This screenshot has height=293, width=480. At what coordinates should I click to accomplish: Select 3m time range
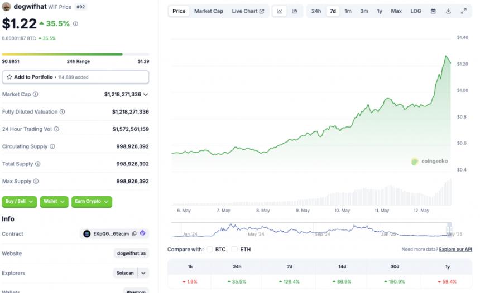click(364, 11)
